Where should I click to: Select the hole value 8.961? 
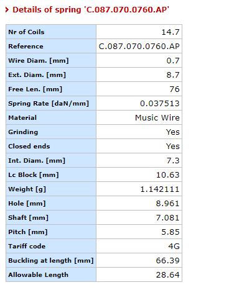[x=167, y=204]
